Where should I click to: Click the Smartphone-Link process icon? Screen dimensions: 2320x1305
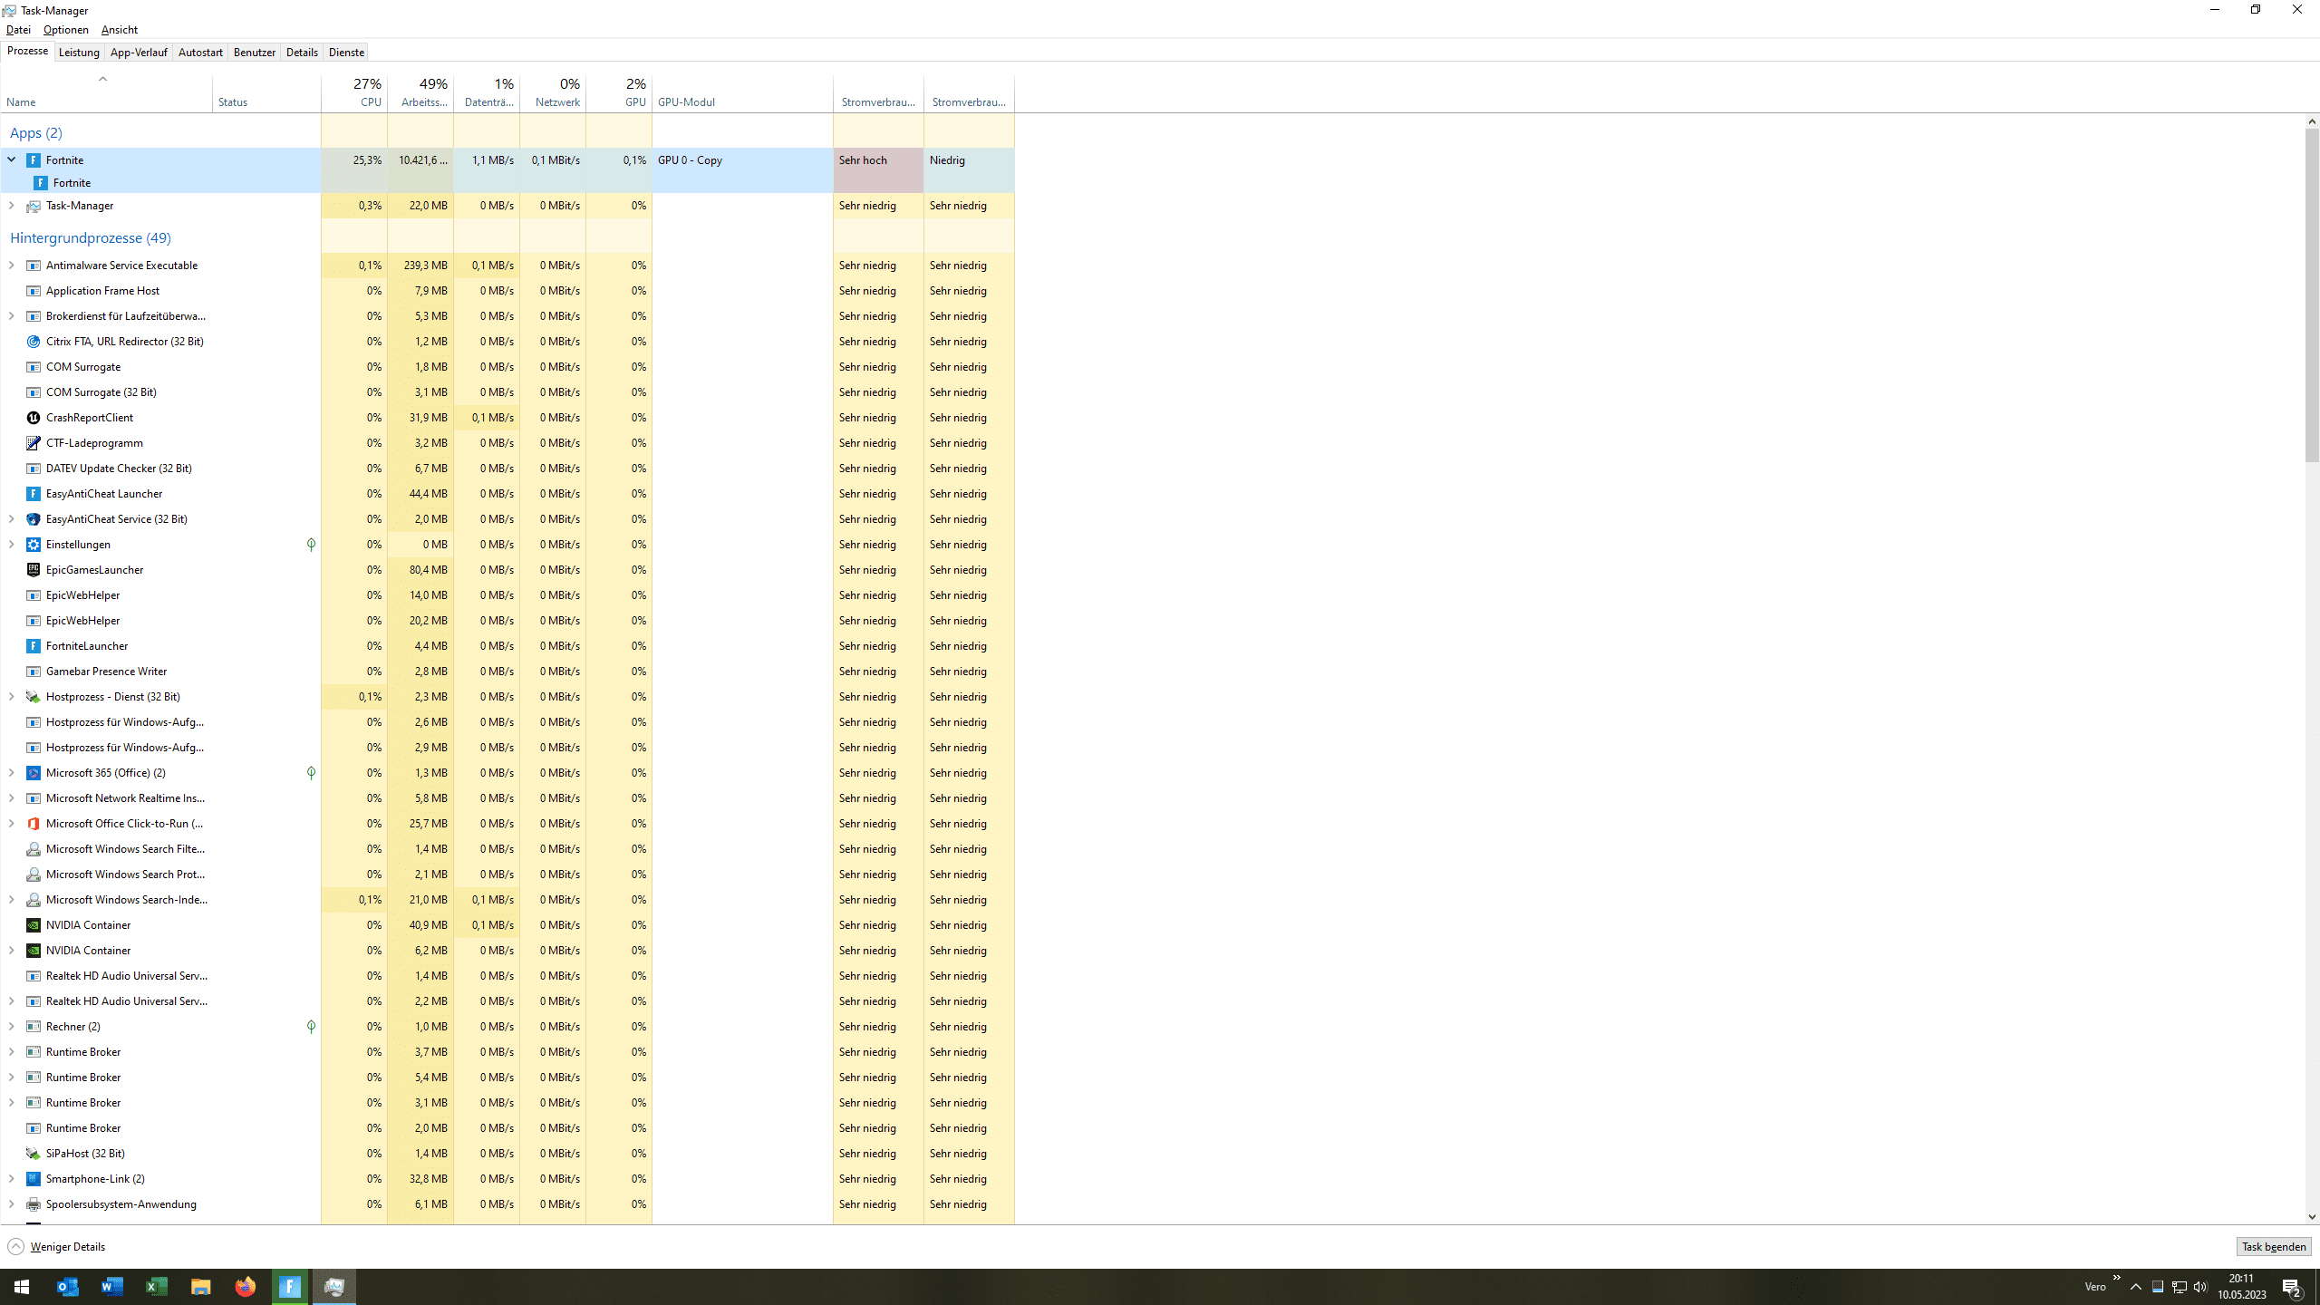click(34, 1179)
